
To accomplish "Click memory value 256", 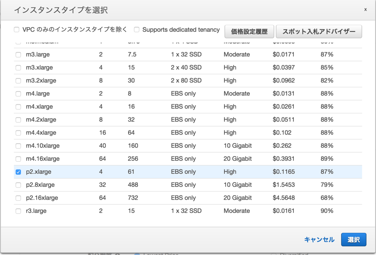I will point(133,159).
